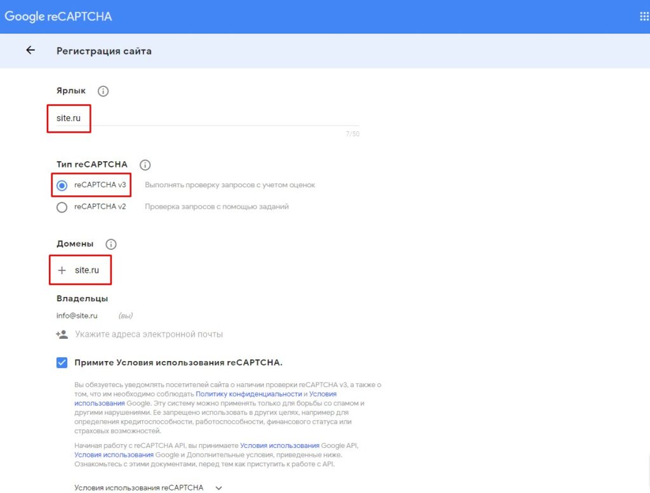Click the back arrow next to Регистрация сайта
Screen dimensions: 650x493
pos(30,51)
